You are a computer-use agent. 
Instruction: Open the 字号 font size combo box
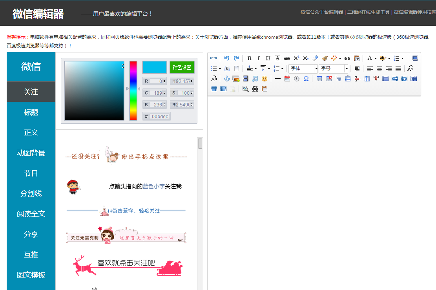334,68
